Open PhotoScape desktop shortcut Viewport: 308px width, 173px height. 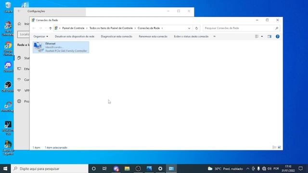point(8,107)
